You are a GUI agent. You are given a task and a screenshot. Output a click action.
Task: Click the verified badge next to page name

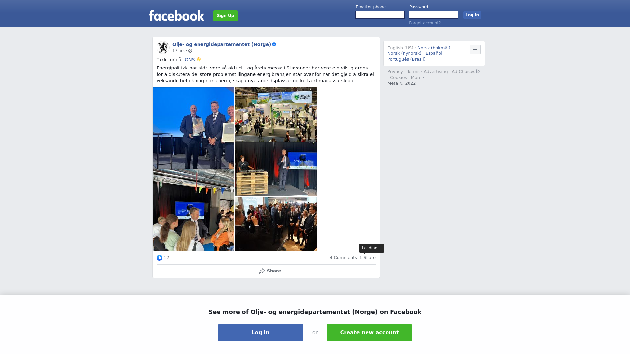[274, 44]
